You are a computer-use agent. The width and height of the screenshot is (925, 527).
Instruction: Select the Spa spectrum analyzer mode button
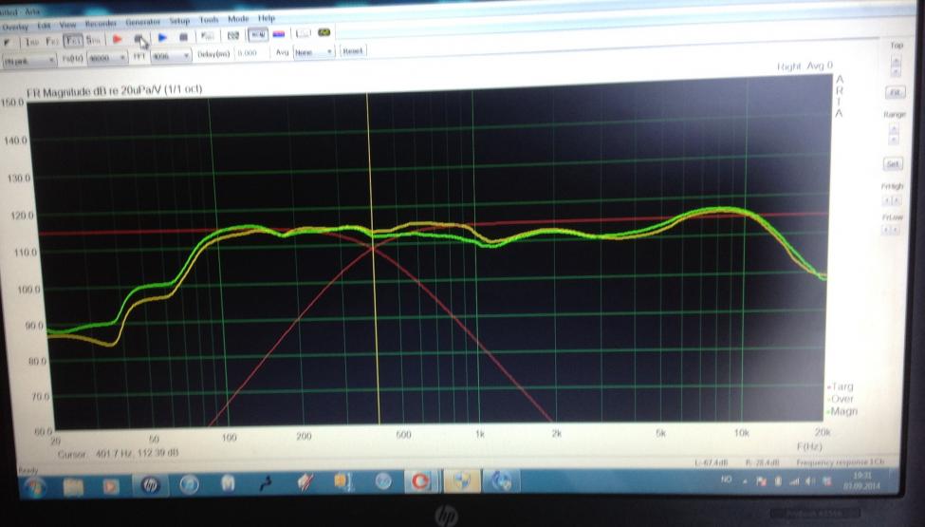[93, 40]
